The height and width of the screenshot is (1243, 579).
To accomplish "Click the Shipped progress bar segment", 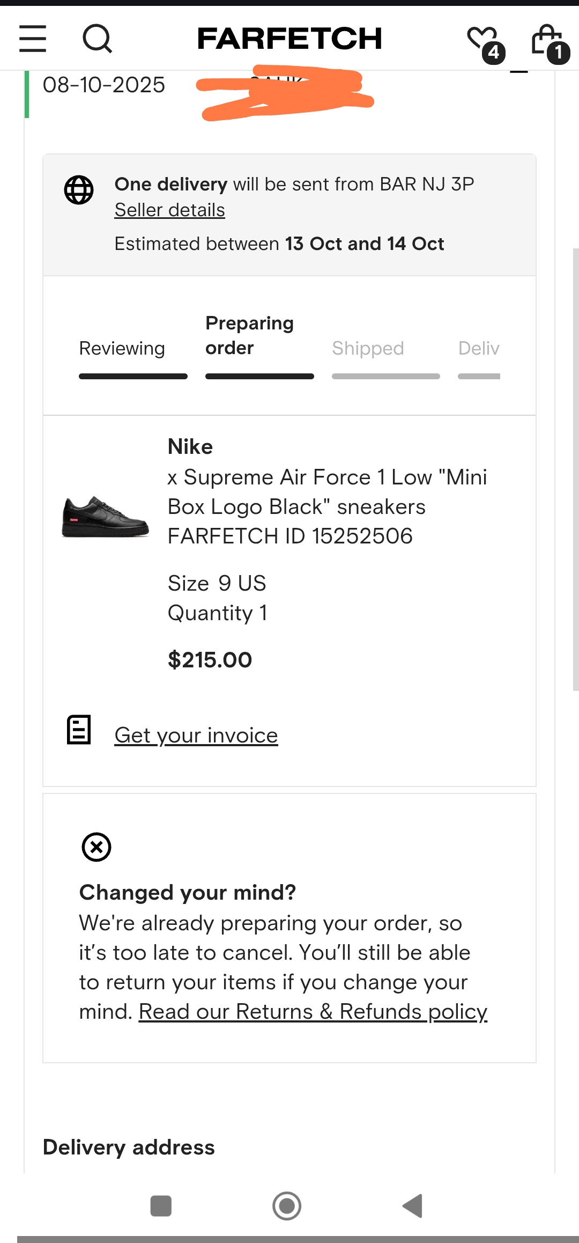I will [x=386, y=377].
